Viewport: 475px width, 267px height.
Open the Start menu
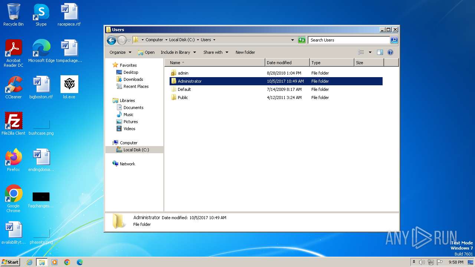click(10, 262)
